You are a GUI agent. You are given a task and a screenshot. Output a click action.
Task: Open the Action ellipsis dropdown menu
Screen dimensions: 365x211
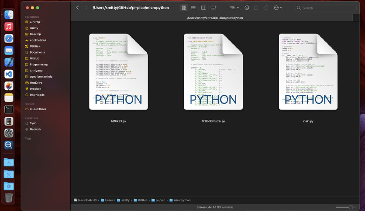[278, 8]
